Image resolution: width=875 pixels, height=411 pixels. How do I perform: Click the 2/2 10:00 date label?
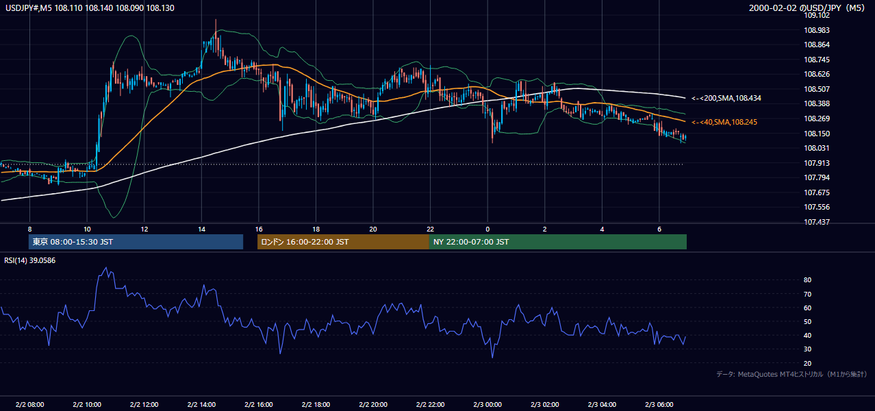coord(87,404)
